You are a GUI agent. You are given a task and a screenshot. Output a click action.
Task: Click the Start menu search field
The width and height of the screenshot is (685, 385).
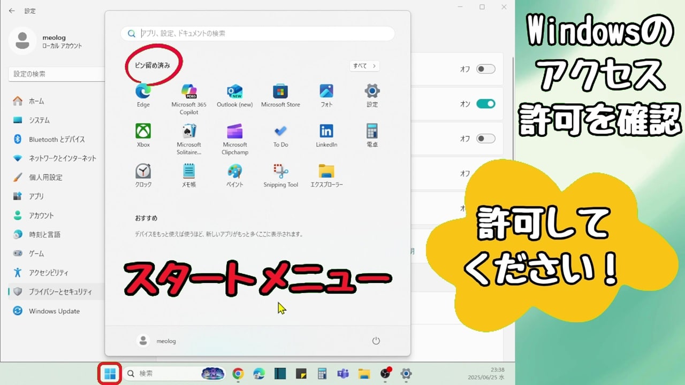point(258,33)
